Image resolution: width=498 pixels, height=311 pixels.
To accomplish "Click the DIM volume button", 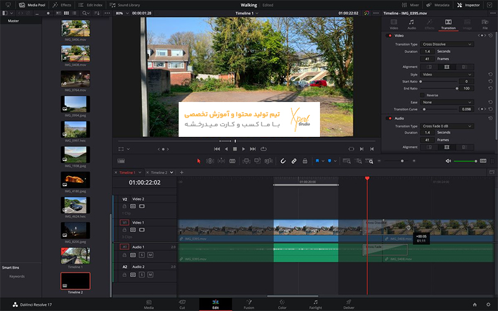I will [483, 161].
